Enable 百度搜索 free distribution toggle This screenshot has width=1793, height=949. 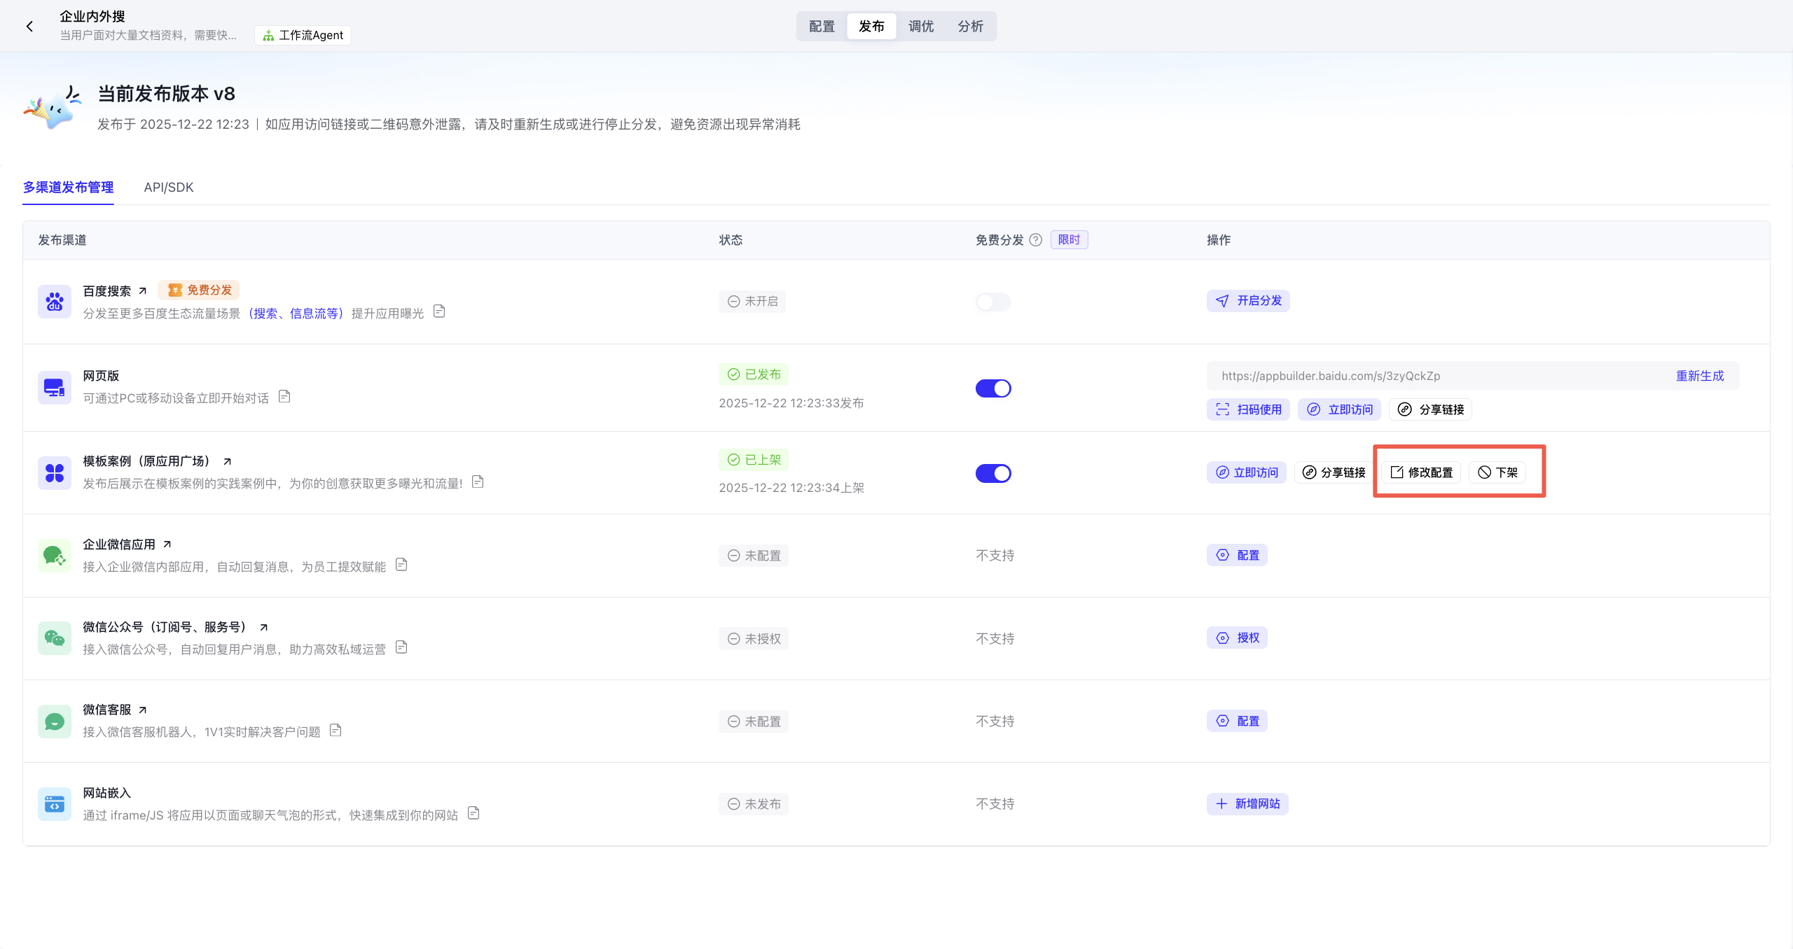pos(993,302)
